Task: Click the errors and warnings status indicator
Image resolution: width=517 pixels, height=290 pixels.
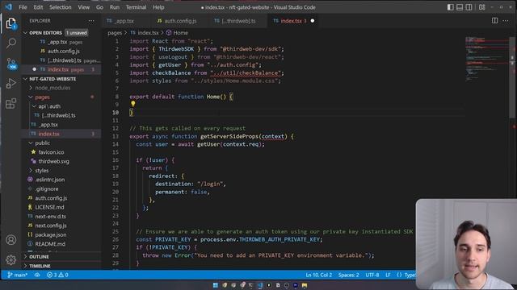Action: [57, 275]
